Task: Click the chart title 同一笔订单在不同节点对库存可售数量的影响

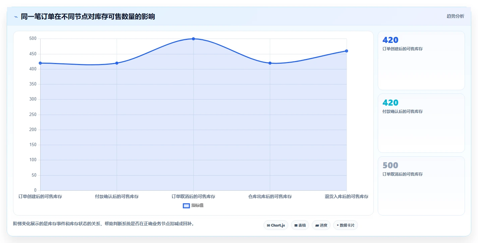Action: pos(88,17)
